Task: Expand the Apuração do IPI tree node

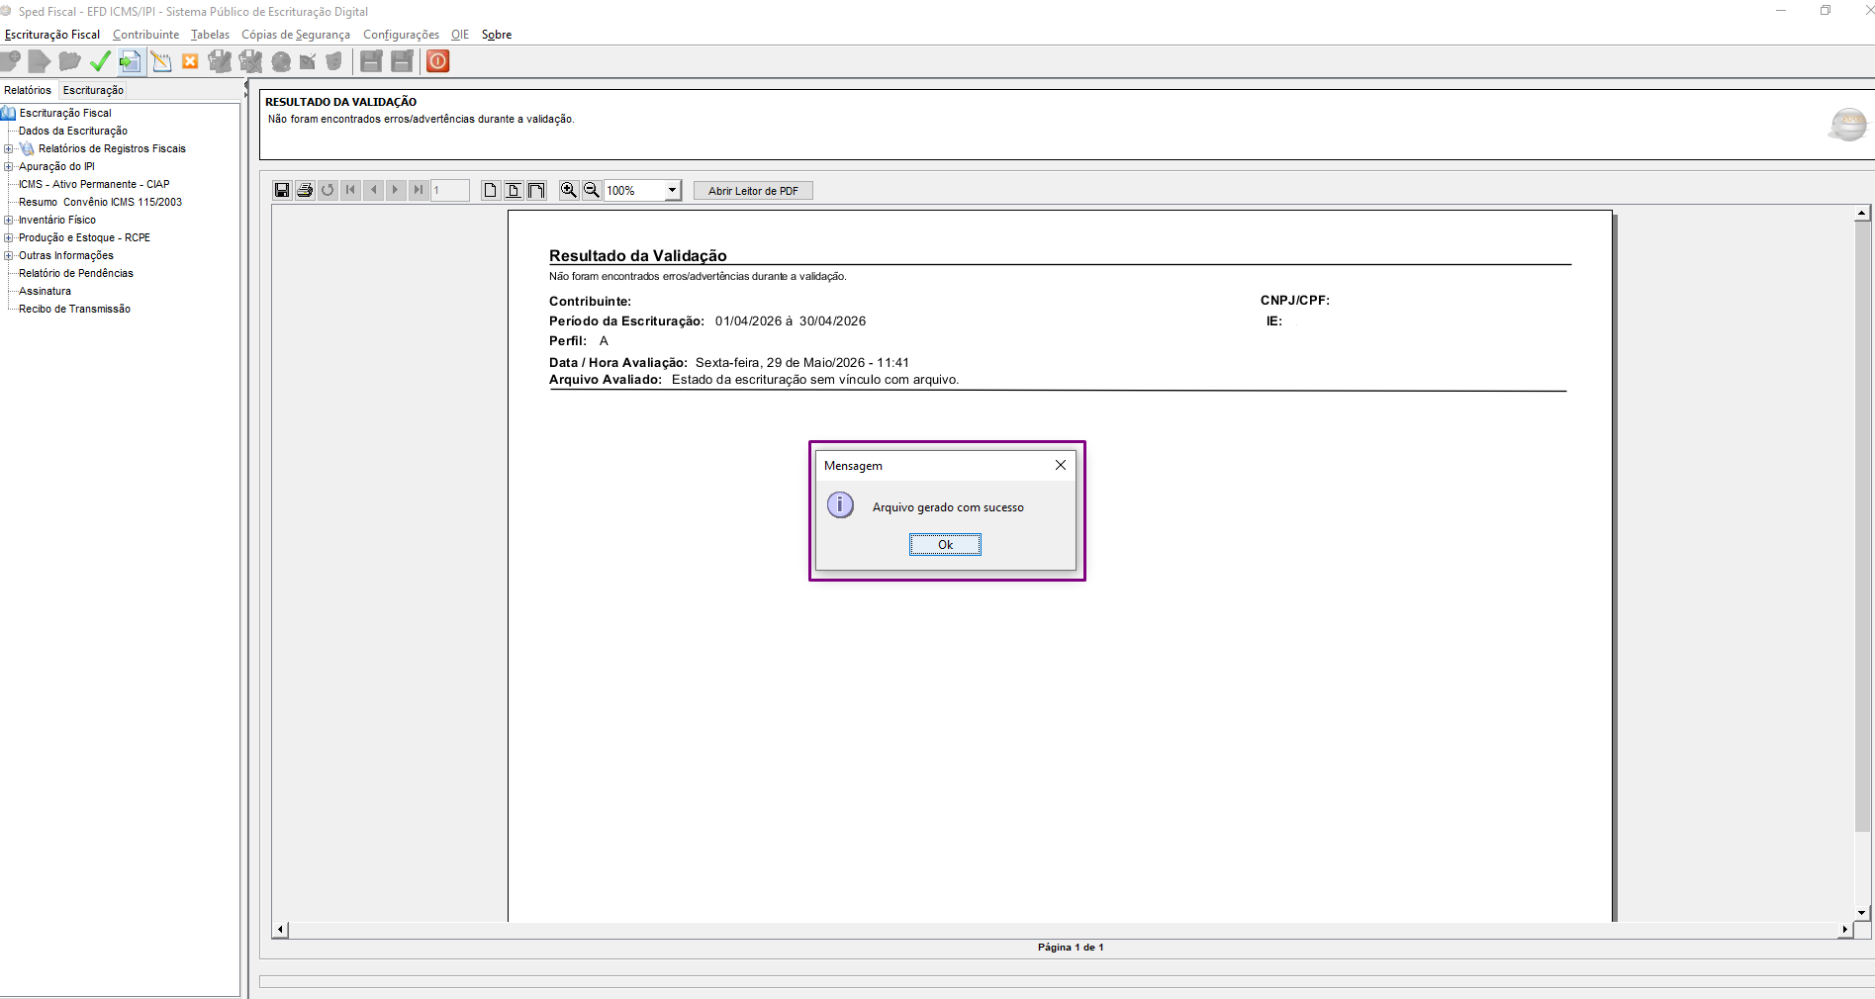Action: coord(9,167)
